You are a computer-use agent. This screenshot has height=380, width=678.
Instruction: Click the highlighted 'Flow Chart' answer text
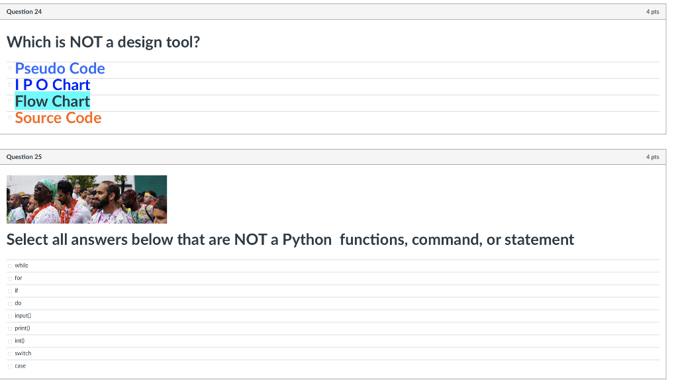52,101
